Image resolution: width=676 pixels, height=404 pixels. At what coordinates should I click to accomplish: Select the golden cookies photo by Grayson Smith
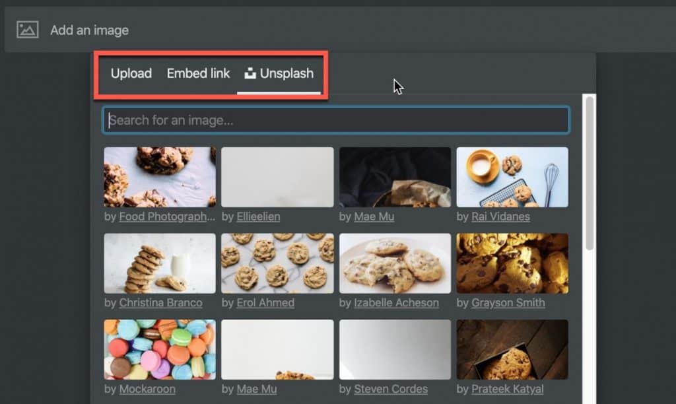(512, 263)
